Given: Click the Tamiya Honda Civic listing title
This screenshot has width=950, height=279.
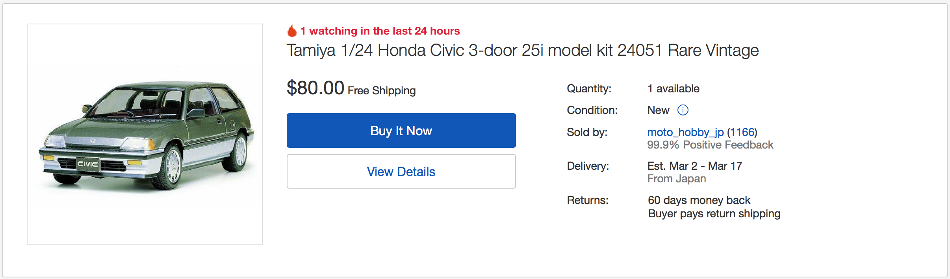Looking at the screenshot, I should point(522,50).
